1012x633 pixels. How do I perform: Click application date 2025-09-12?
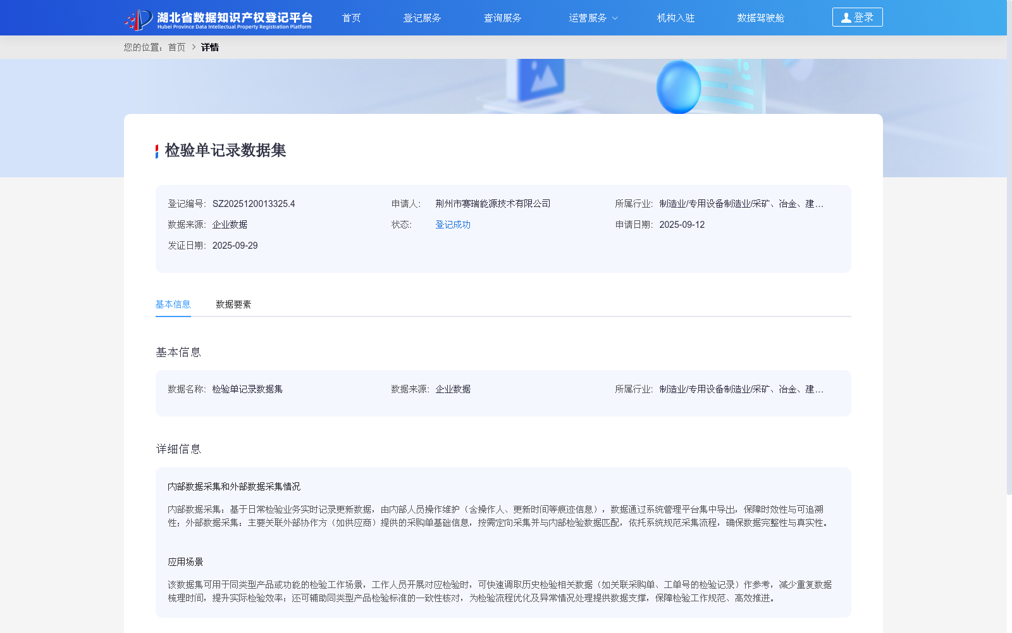coord(682,225)
